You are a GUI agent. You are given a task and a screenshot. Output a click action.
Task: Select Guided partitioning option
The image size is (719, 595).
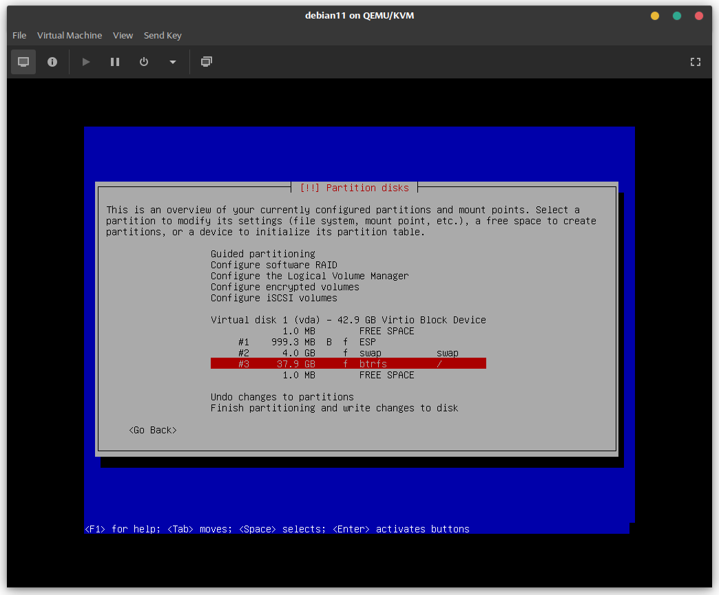click(262, 254)
